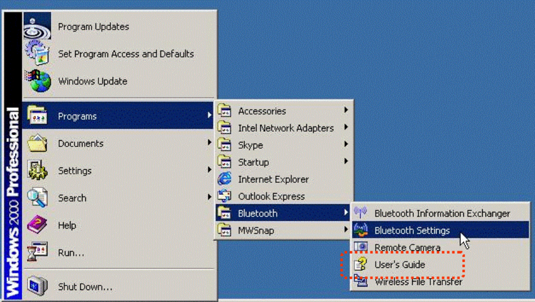Open the Accessories program group
This screenshot has height=302, width=535.
pos(283,111)
